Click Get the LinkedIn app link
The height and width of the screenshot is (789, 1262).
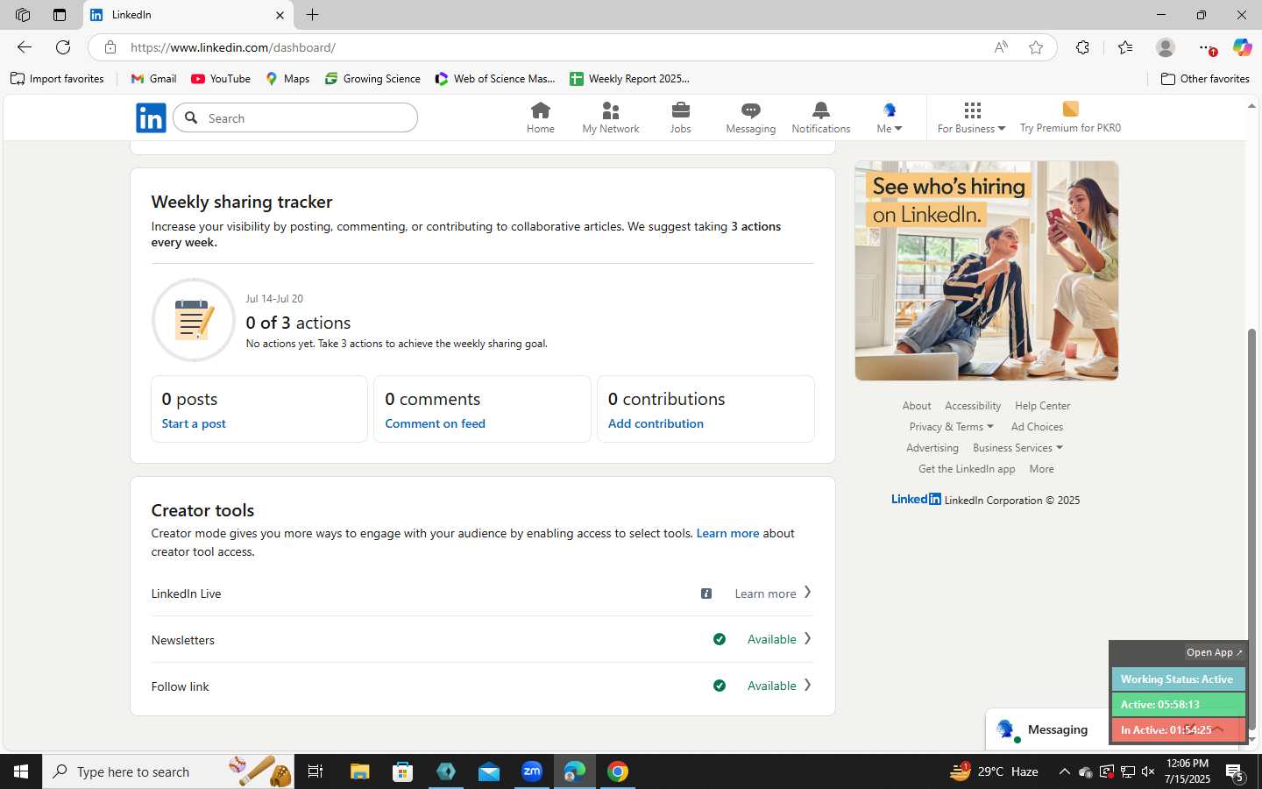967,469
